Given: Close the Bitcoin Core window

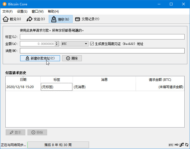Looking at the screenshot, I should [x=184, y=4].
